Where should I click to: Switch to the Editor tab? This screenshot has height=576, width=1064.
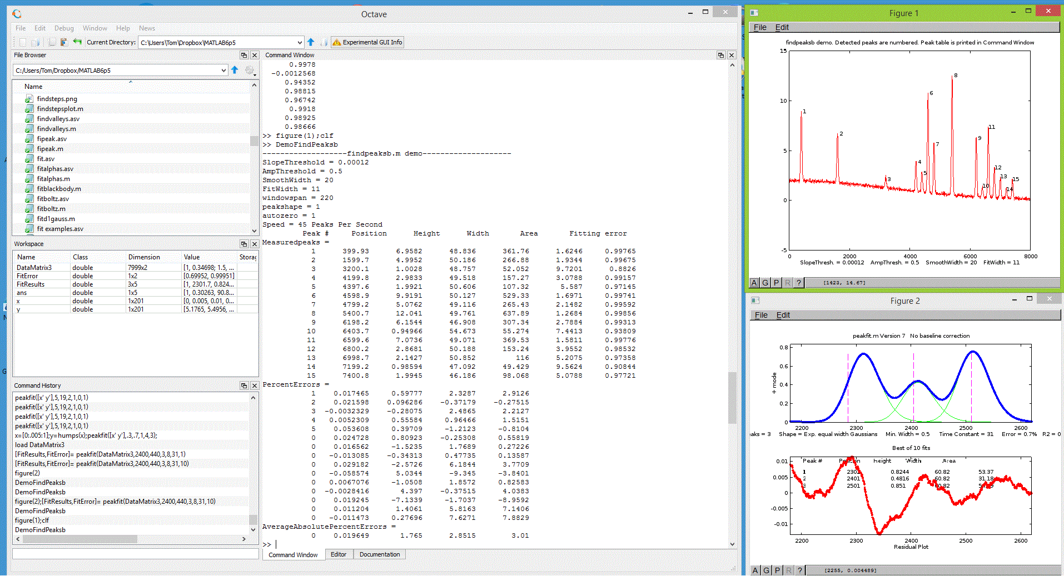coord(338,554)
